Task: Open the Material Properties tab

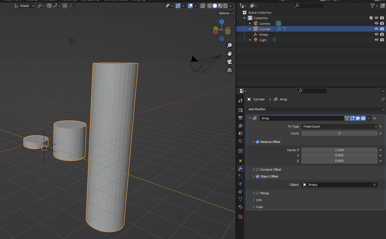Action: click(240, 207)
